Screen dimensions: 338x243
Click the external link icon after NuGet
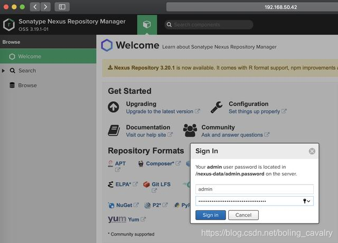pos(136,205)
